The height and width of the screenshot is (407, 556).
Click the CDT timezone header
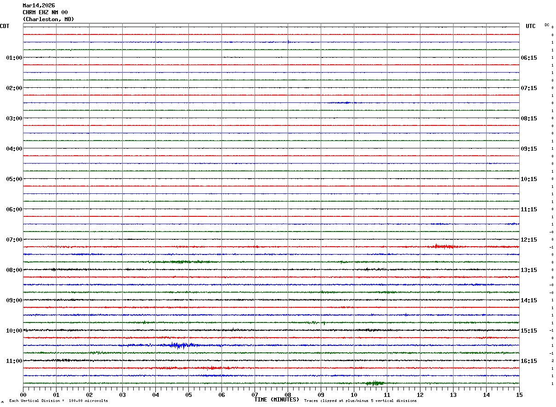click(5, 26)
